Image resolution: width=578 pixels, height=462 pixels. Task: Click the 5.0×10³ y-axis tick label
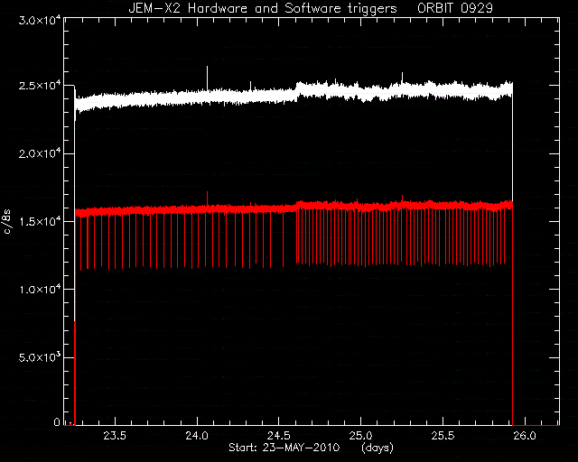(40, 357)
